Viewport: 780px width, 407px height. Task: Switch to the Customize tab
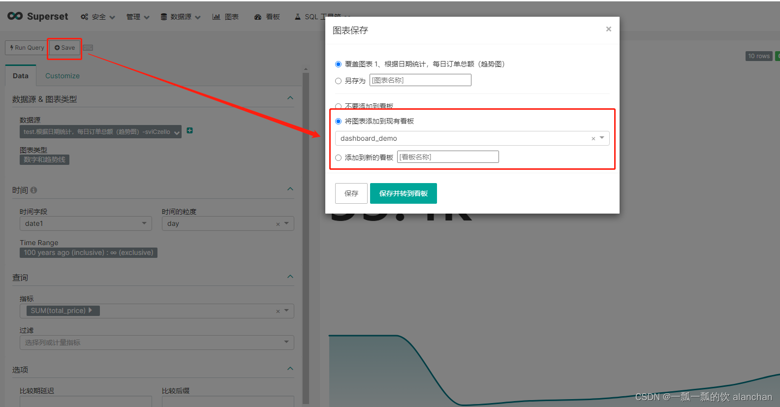click(62, 76)
